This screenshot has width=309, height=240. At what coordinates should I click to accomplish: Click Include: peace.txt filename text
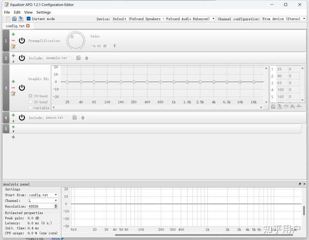click(55, 118)
